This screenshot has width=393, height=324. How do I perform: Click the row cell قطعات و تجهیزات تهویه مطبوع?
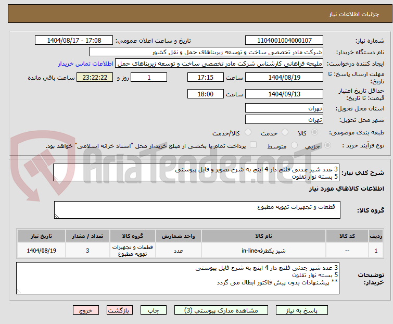[x=132, y=250]
